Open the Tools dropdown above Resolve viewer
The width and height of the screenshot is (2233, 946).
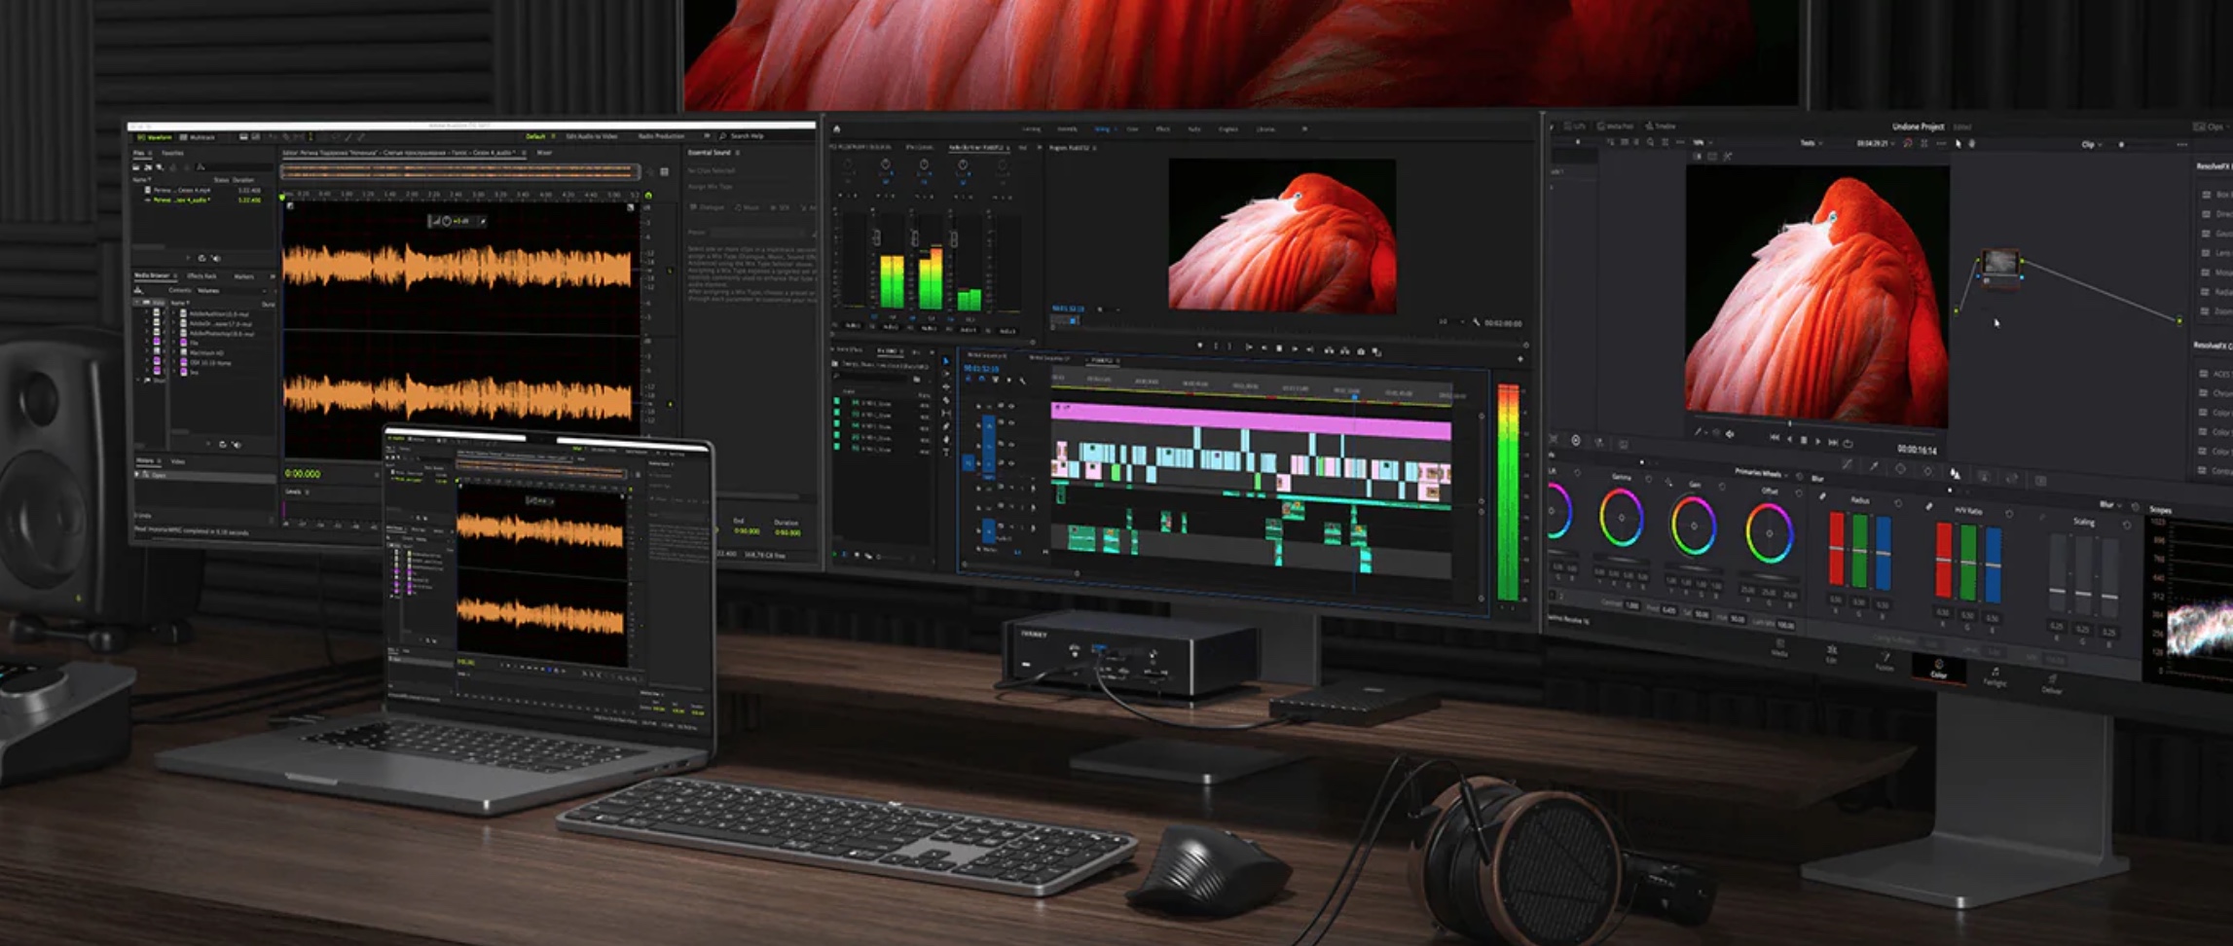(x=1811, y=143)
